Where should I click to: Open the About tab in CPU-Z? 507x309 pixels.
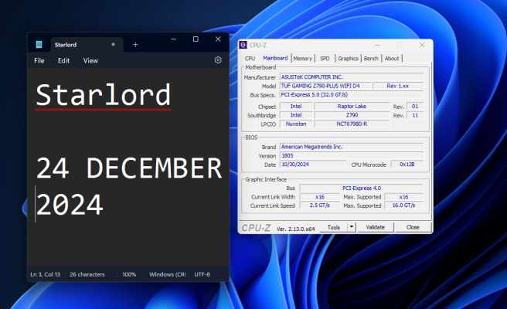pyautogui.click(x=392, y=59)
